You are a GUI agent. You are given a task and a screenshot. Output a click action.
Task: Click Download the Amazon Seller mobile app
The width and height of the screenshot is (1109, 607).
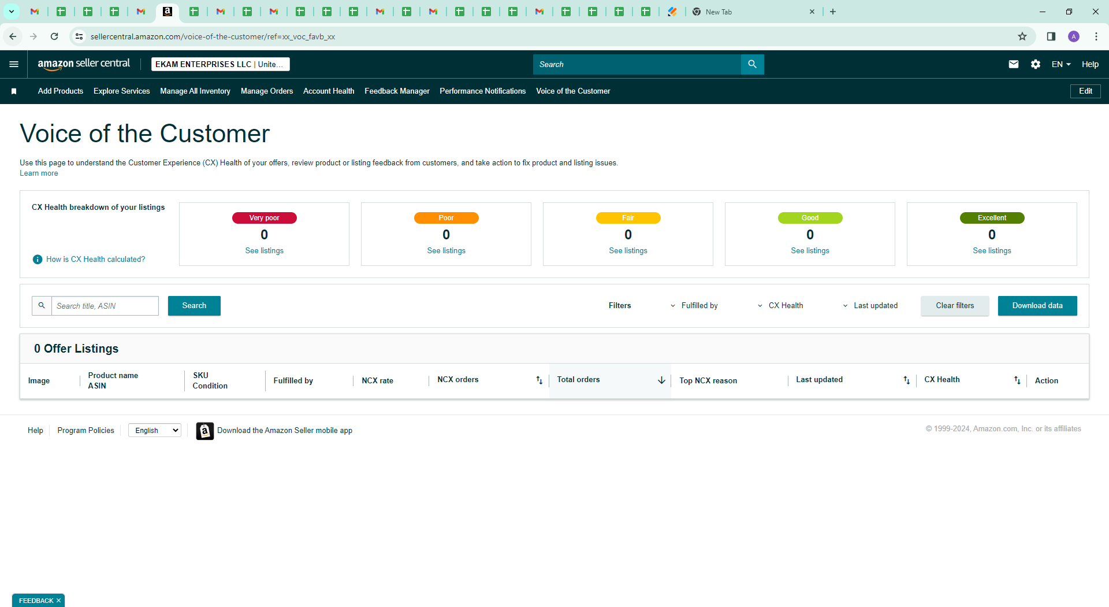tap(285, 431)
